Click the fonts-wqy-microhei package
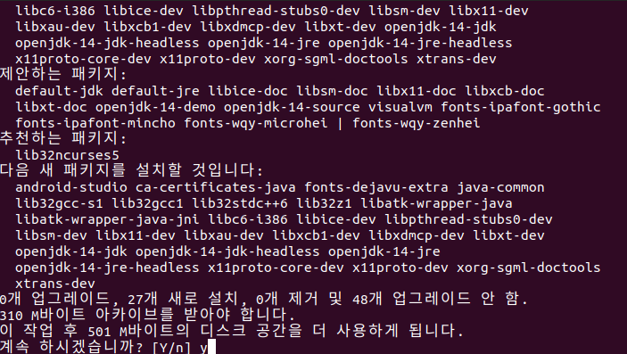Viewport: 627px width, 354px height. pyautogui.click(x=256, y=123)
